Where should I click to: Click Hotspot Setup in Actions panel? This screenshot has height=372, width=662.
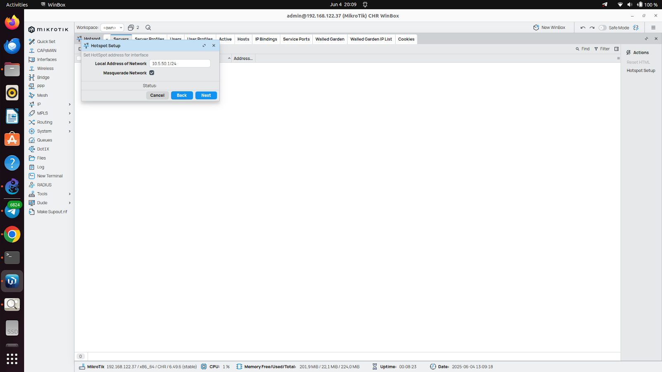640,71
